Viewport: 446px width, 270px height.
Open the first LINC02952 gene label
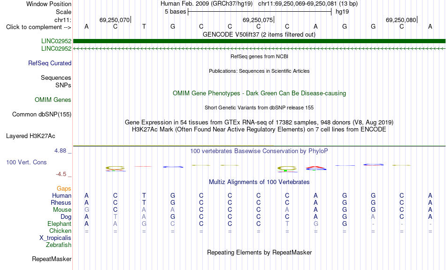tap(56, 41)
